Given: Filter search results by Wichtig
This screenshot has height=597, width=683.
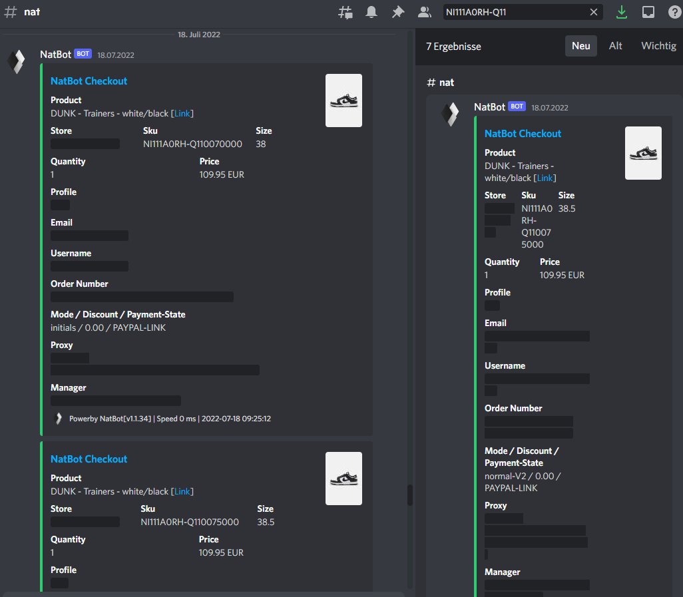Looking at the screenshot, I should 658,45.
